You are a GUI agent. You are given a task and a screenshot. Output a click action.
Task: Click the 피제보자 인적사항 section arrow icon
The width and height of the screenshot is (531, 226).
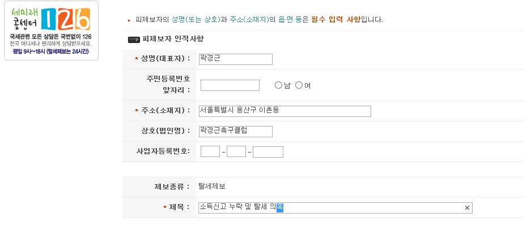[x=134, y=40]
